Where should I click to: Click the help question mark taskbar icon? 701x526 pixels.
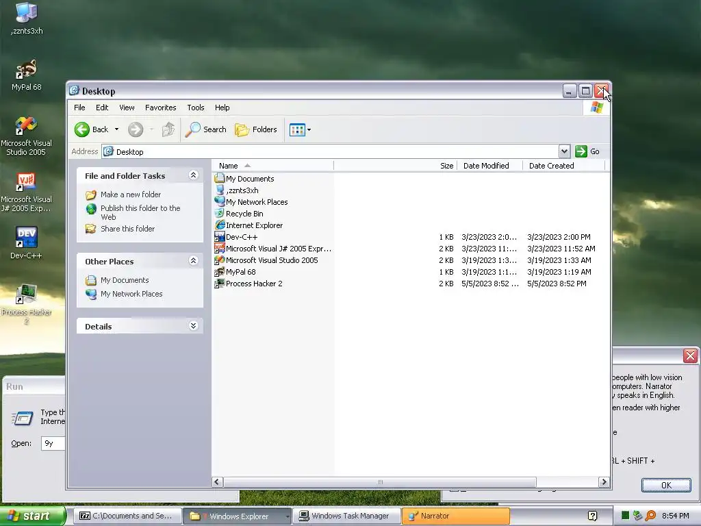[592, 516]
